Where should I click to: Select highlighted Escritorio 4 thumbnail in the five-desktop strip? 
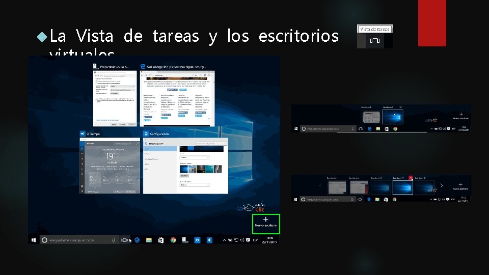click(x=402, y=188)
